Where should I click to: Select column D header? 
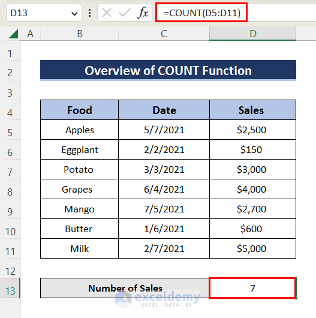[253, 34]
